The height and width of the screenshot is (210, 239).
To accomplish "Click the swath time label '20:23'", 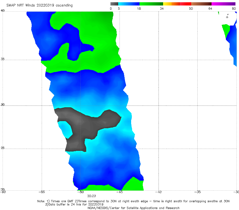I will 91,196.
